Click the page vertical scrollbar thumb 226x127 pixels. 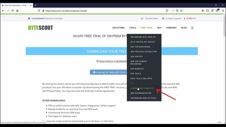224,26
